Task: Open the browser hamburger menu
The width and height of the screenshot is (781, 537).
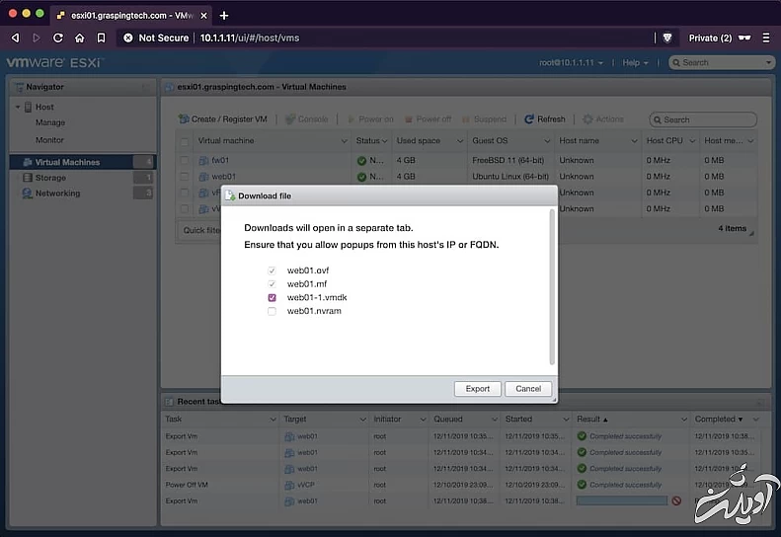Action: click(765, 38)
